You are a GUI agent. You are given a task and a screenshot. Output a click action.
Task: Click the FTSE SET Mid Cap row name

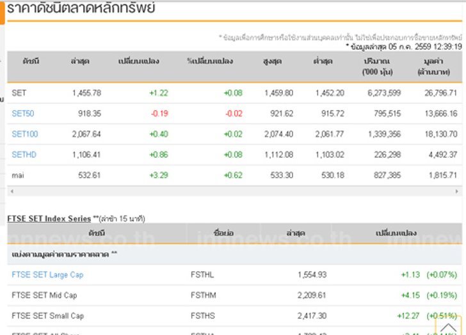coord(44,295)
